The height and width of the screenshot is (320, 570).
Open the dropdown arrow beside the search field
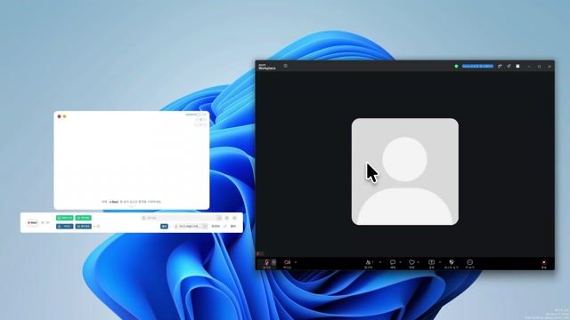click(219, 218)
